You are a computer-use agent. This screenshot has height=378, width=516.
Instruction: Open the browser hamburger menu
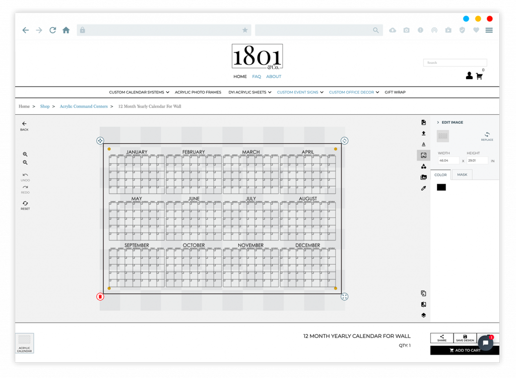point(489,30)
